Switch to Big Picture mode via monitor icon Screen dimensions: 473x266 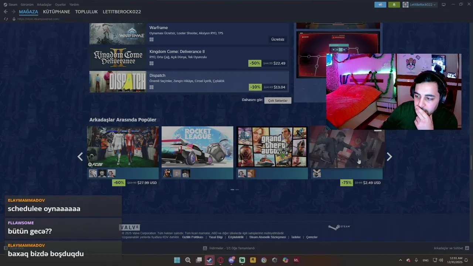(443, 4)
